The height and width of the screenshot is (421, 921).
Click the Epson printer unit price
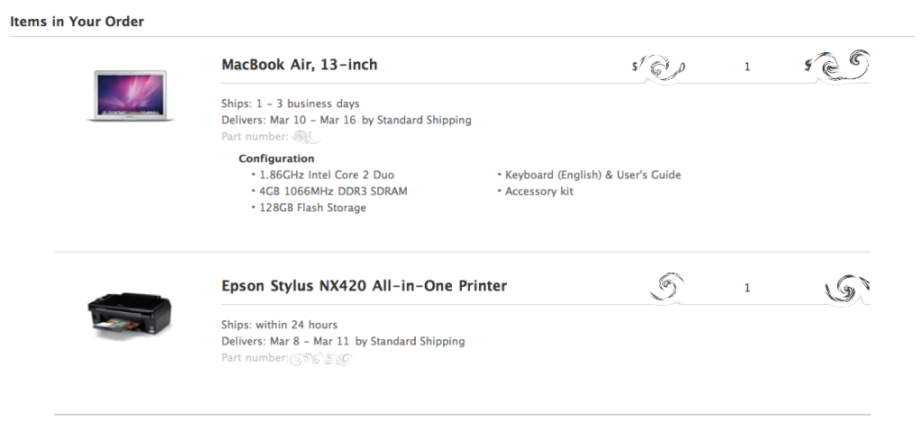pyautogui.click(x=666, y=286)
